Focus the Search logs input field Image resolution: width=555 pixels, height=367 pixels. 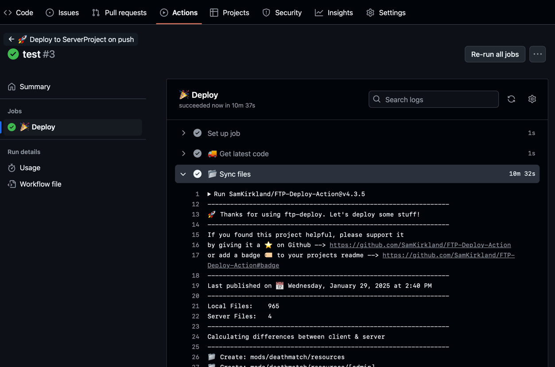(439, 99)
